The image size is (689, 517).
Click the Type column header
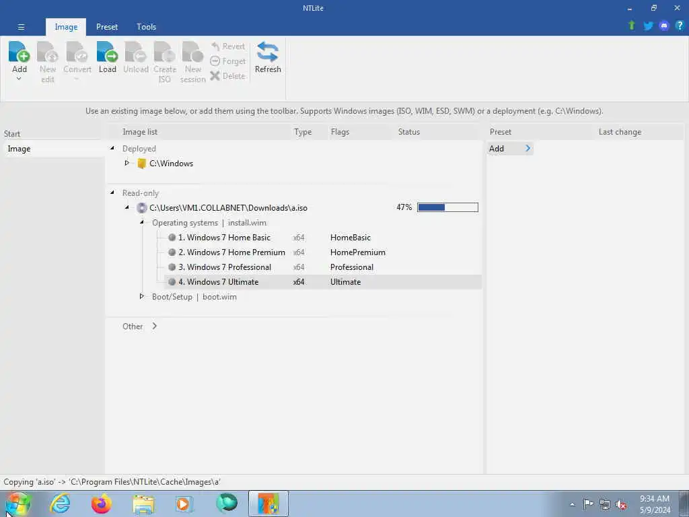pyautogui.click(x=303, y=132)
